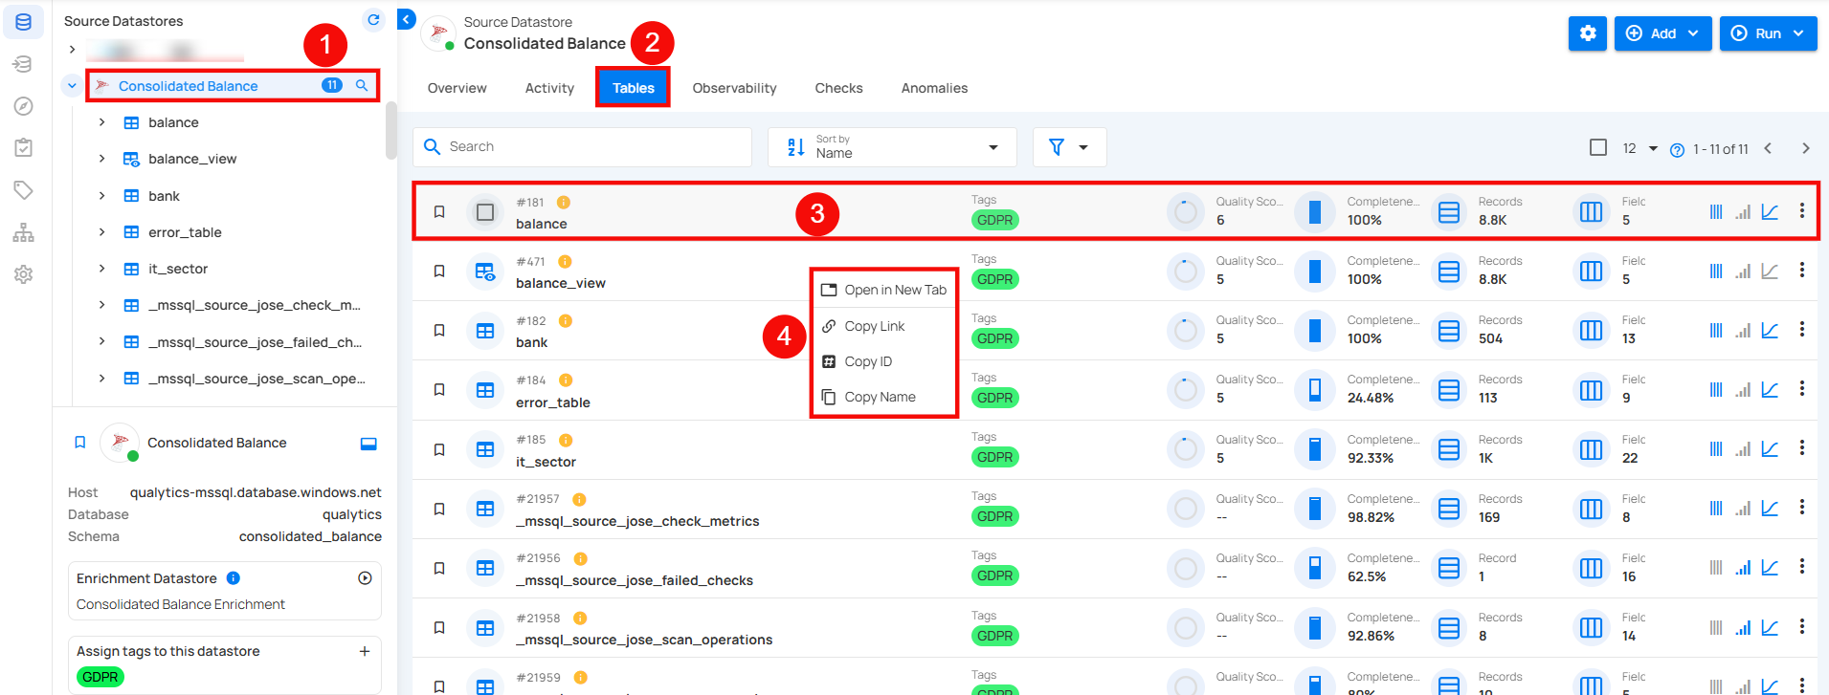Image resolution: width=1829 pixels, height=695 pixels.
Task: Select Copy Link from context menu
Action: pyautogui.click(x=874, y=326)
